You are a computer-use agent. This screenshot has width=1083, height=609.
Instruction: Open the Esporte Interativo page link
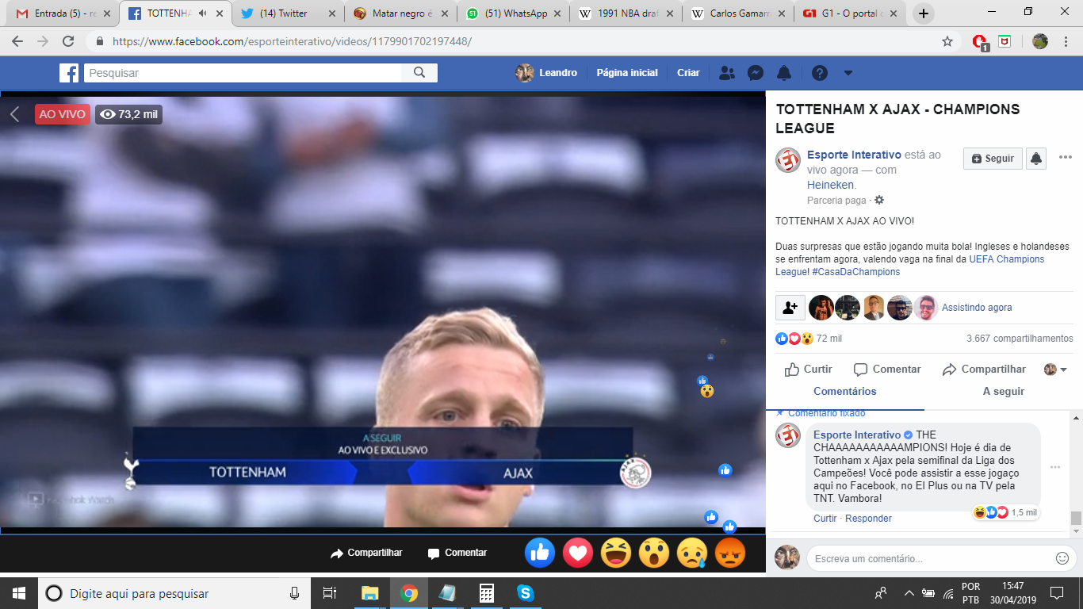click(x=854, y=155)
